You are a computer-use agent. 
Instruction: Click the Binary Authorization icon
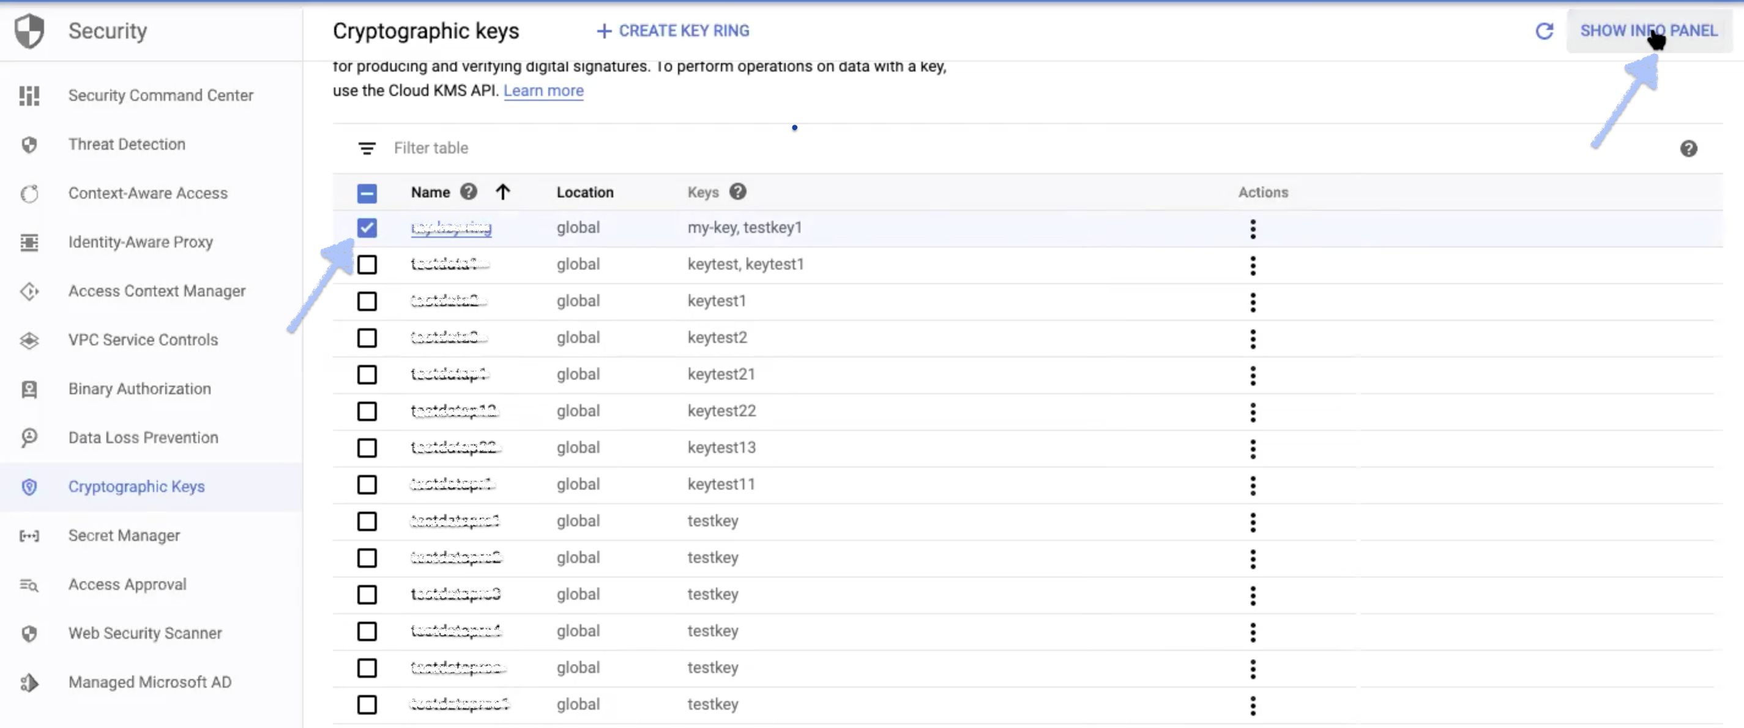click(x=29, y=389)
